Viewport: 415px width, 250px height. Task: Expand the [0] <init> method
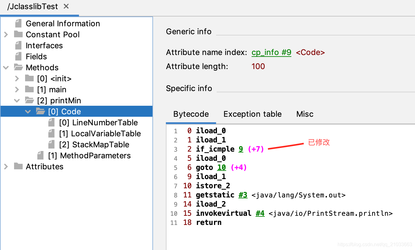(x=17, y=79)
